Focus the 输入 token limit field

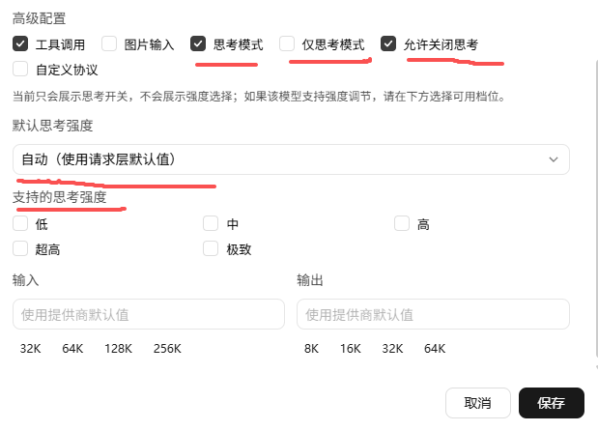(149, 314)
